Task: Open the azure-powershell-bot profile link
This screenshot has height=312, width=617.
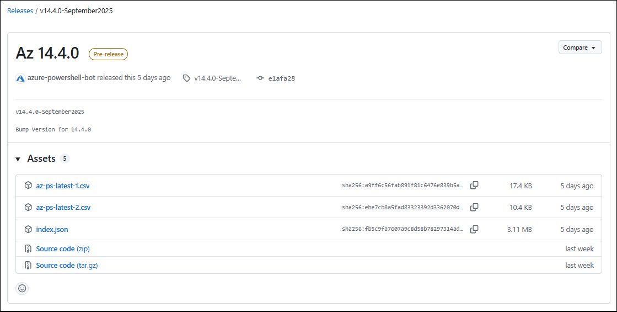Action: 61,78
